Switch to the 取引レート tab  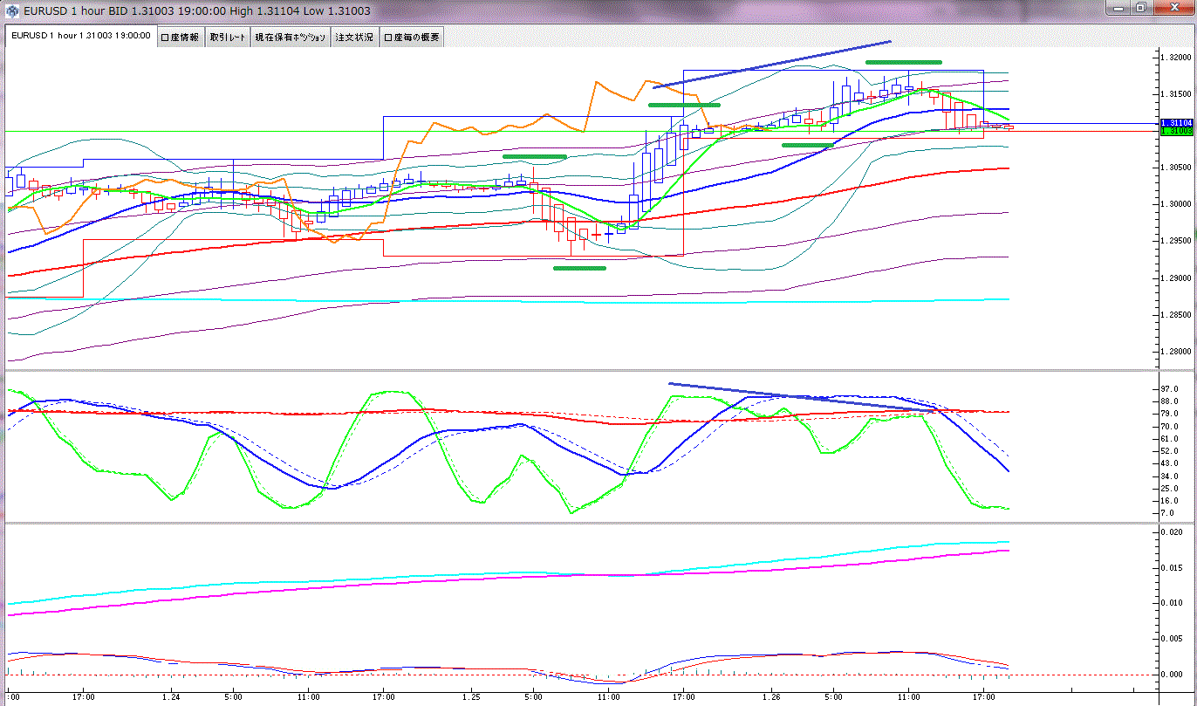tap(228, 37)
